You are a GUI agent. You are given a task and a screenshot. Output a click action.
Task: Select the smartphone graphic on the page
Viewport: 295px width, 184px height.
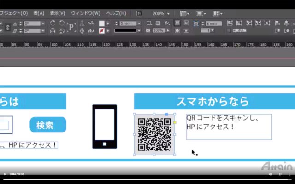pyautogui.click(x=105, y=126)
